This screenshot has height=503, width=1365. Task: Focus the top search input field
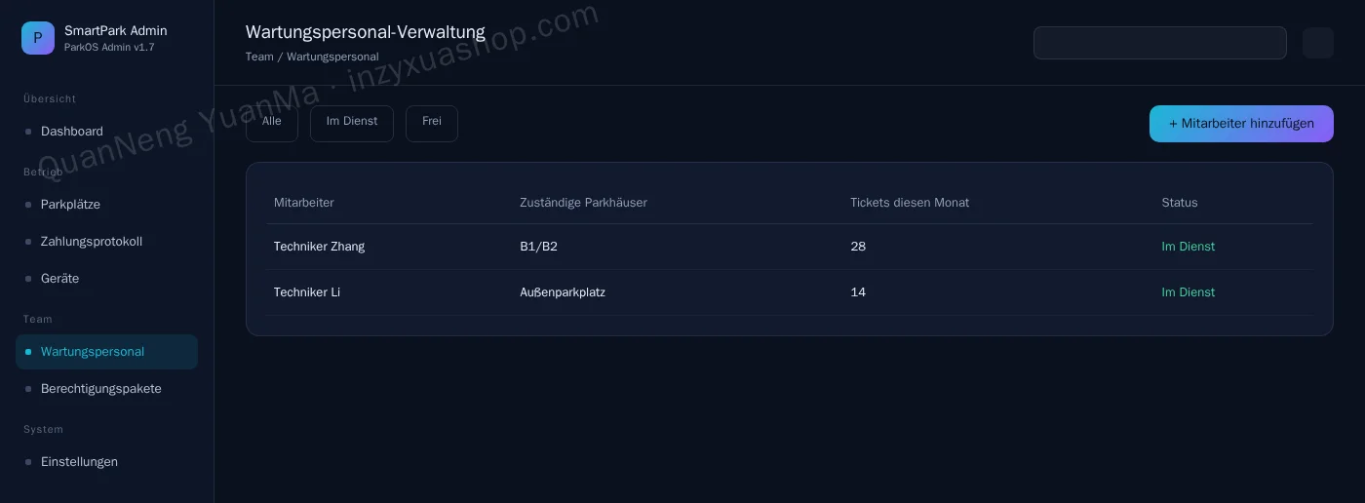point(1160,43)
